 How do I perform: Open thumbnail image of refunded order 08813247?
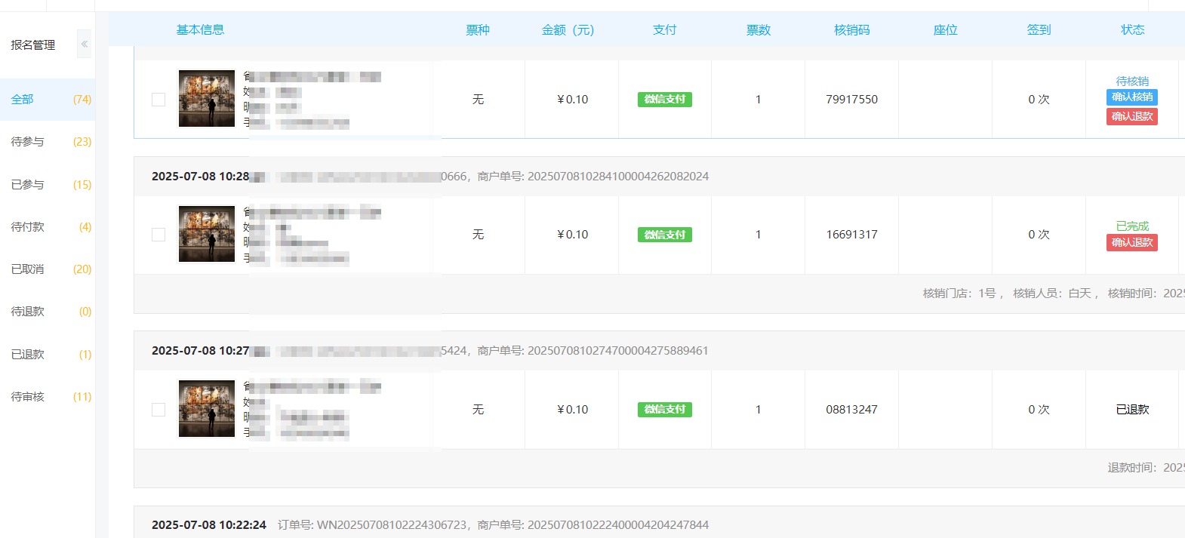click(207, 409)
